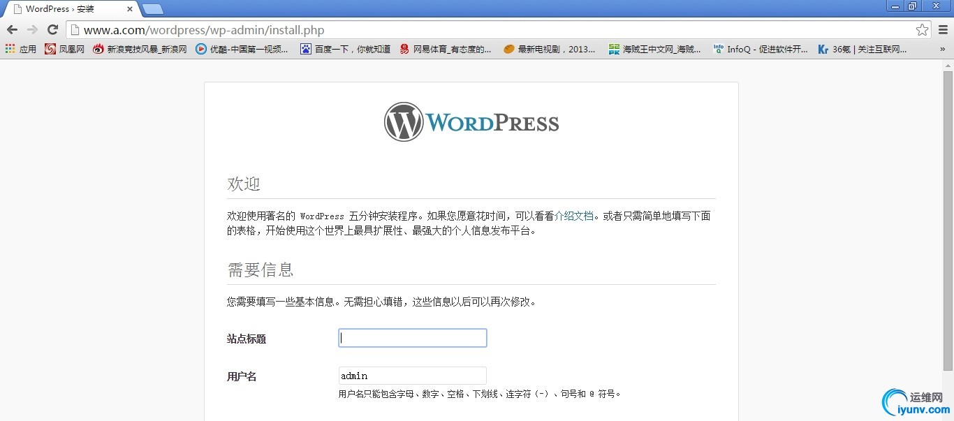Open the InfoQ bookmark
The image size is (954, 421).
coord(761,50)
